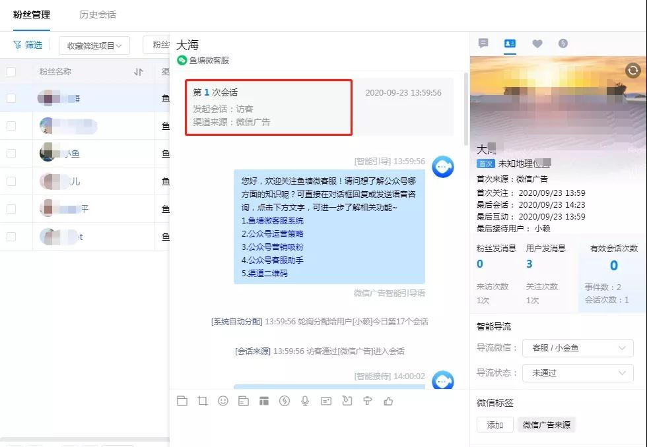647x447 pixels.
Task: Click the 添加 tag button
Action: pyautogui.click(x=494, y=425)
